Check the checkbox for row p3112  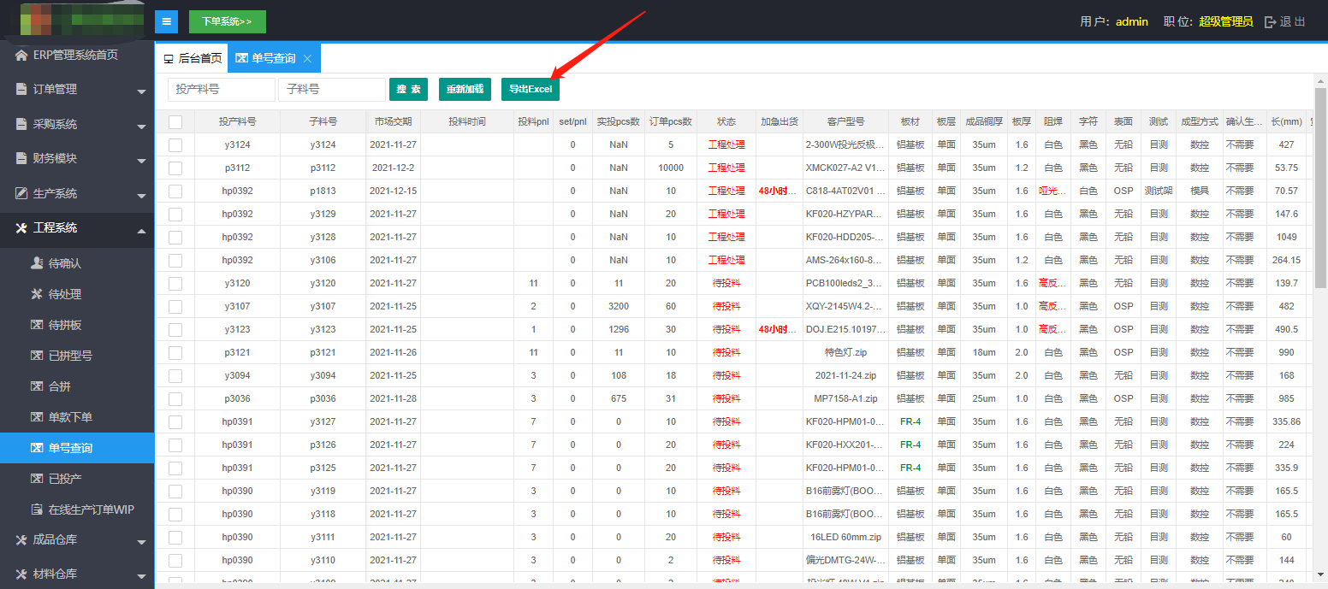click(175, 168)
